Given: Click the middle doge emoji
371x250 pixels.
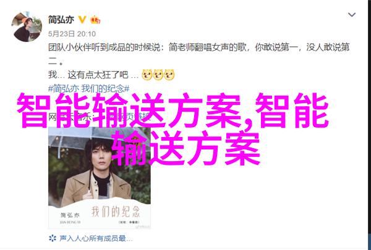Looking at the screenshot, I should point(158,75).
